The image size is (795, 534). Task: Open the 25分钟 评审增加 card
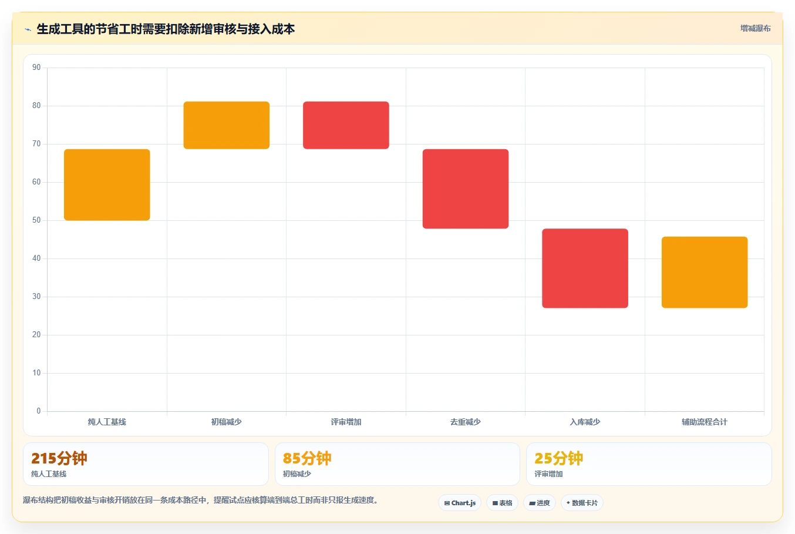pyautogui.click(x=649, y=464)
